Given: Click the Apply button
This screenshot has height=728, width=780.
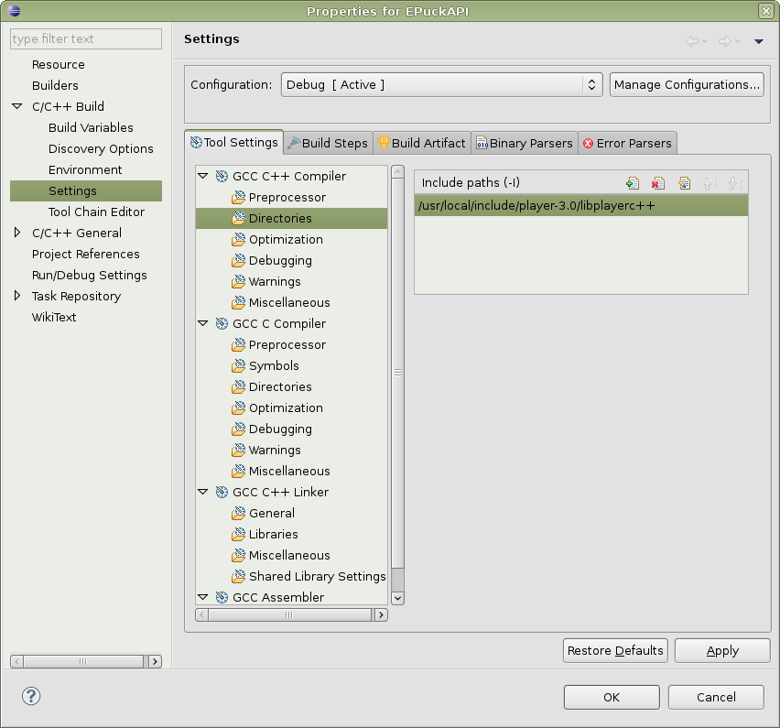Looking at the screenshot, I should (x=722, y=650).
